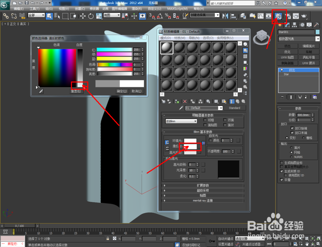The height and width of the screenshot is (247, 322).
Task: Open the (B)Blinn shader dropdown
Action: (181, 121)
